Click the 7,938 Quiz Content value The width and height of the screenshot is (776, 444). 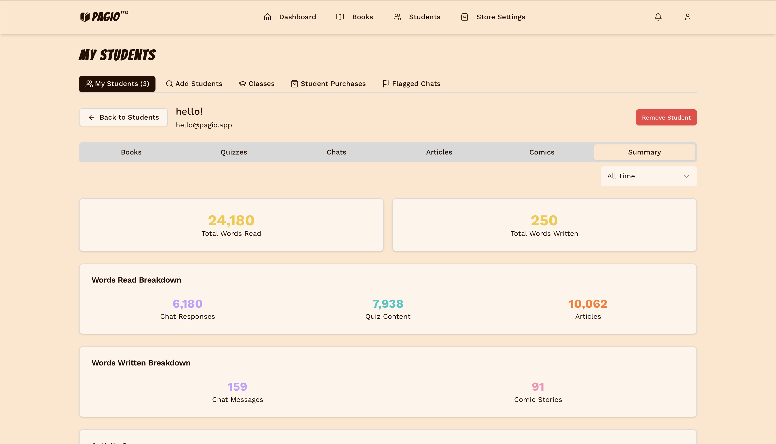pyautogui.click(x=388, y=304)
